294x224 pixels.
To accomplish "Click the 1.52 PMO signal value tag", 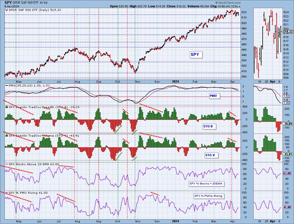I will click(286, 96).
